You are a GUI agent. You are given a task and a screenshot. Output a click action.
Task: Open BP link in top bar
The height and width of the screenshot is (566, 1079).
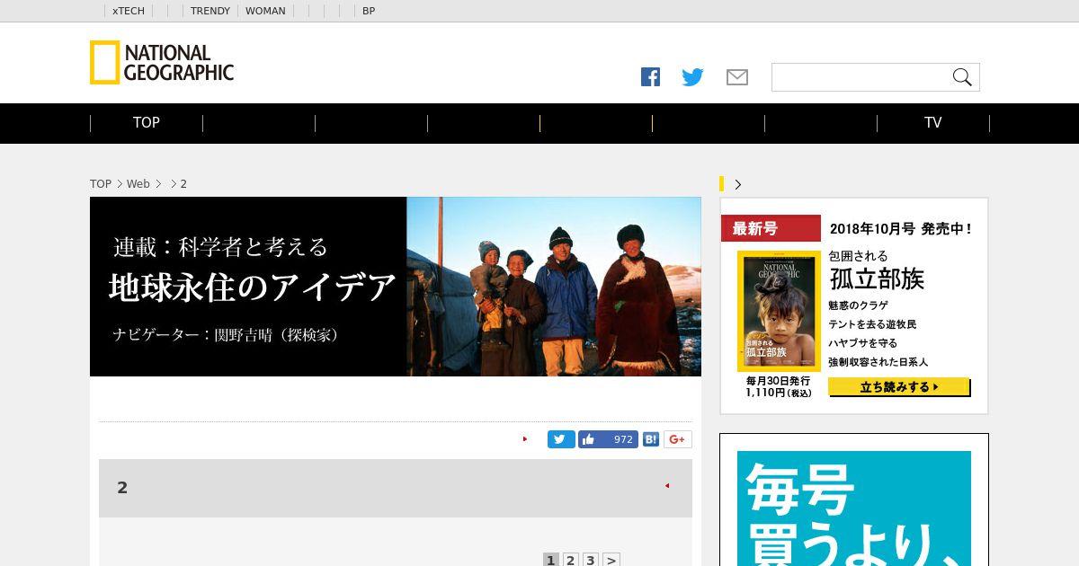(x=369, y=11)
